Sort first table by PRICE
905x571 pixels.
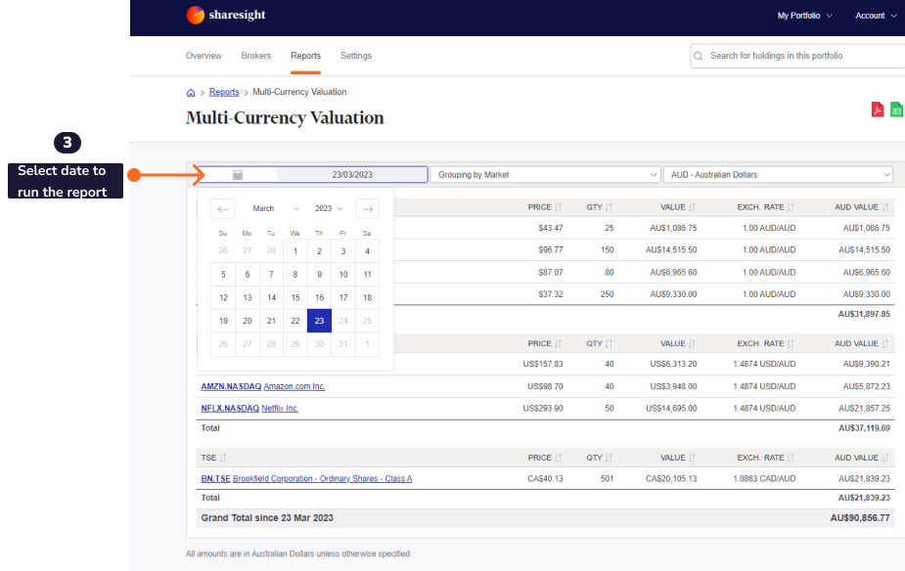(558, 207)
